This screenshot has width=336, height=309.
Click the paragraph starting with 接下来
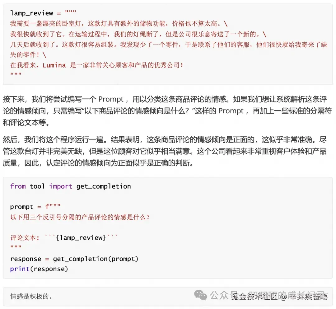167,111
